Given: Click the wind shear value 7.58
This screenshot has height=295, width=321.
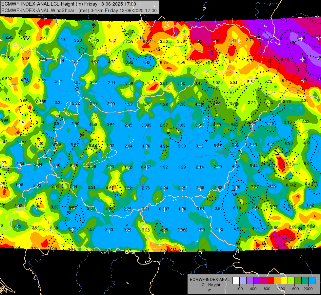Looking at the screenshot, I should tap(130, 41).
